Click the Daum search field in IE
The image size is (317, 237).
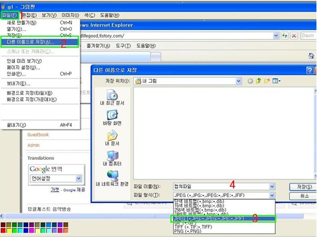309,36
